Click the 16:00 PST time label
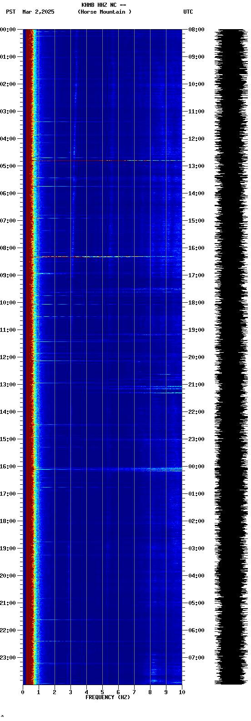This screenshot has height=721, width=251. coord(8,467)
